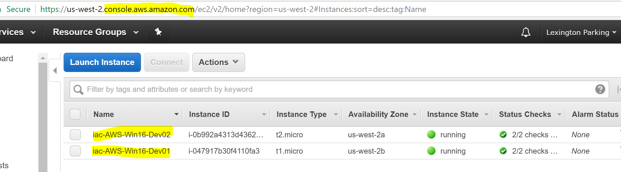Open the iac-AWS-Win16-Dev01 instance link
Image resolution: width=621 pixels, height=172 pixels.
click(x=131, y=151)
